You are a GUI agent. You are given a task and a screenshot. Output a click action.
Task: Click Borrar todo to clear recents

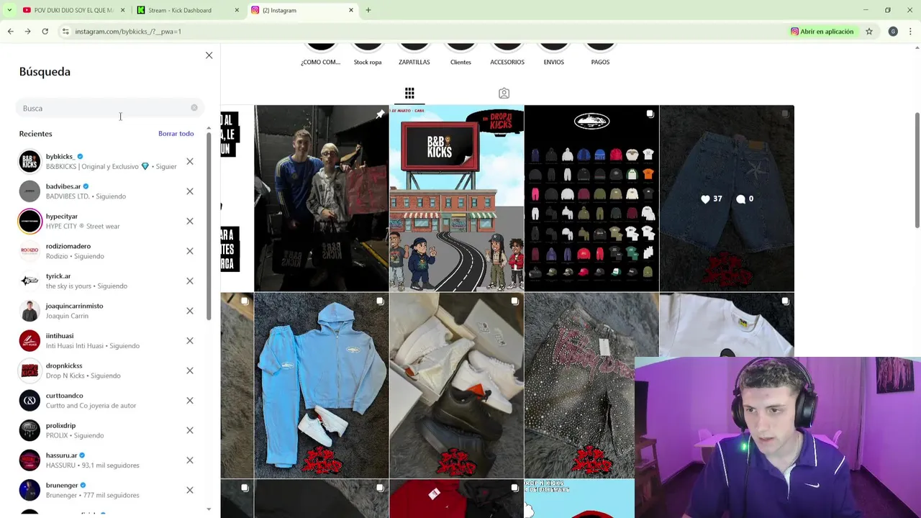pos(176,134)
